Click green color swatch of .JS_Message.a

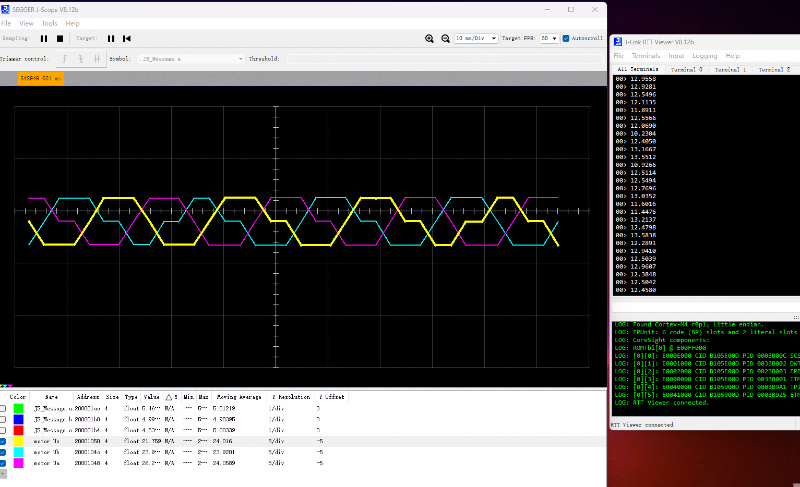18,408
